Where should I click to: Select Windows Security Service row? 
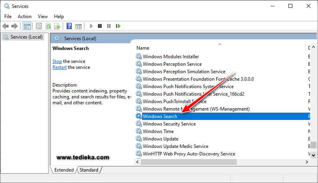[x=223, y=124]
